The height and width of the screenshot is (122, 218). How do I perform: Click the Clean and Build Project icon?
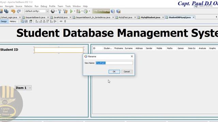tap(65, 11)
